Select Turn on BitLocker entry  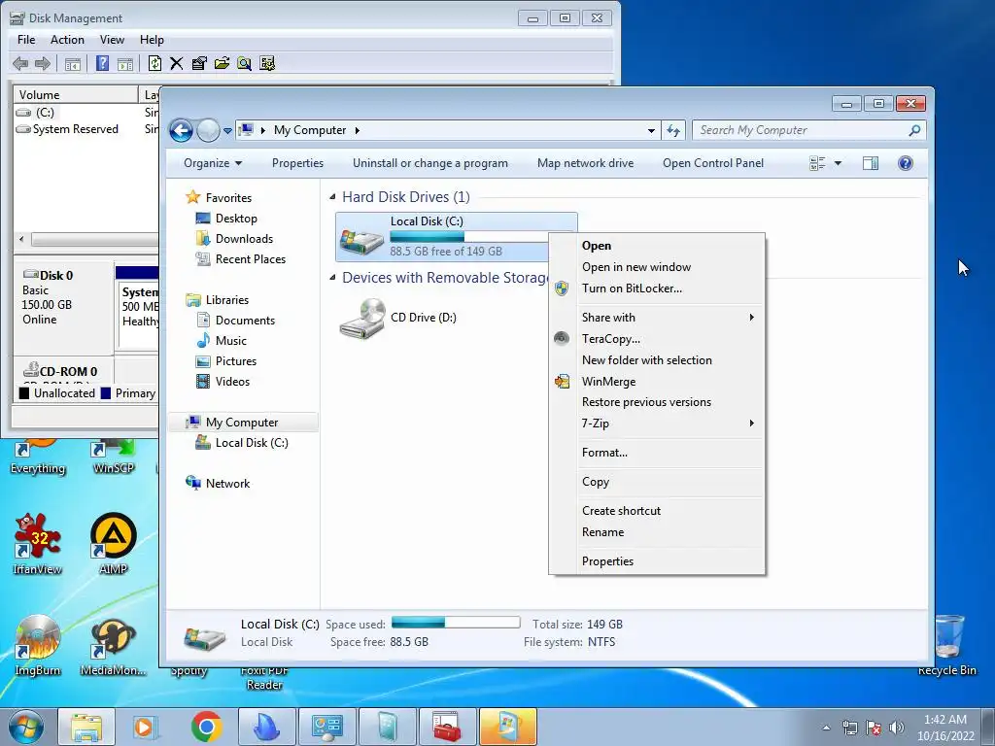658,288
